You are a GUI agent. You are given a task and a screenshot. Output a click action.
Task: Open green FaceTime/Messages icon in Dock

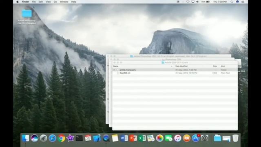(x=168, y=138)
